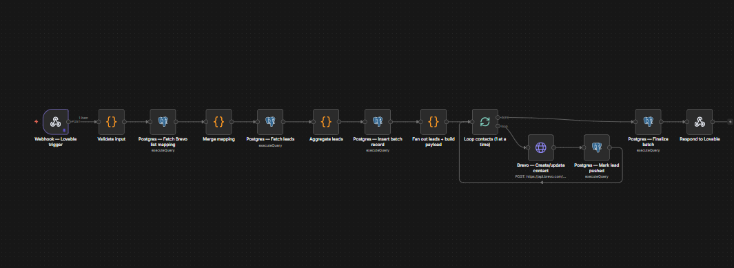This screenshot has width=734, height=268.
Task: Click the 'done' output connector of Loop contacts
Action: coord(498,117)
